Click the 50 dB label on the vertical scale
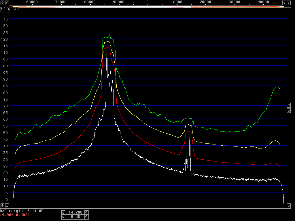Screen dimensions: 295x221 coord(5,133)
